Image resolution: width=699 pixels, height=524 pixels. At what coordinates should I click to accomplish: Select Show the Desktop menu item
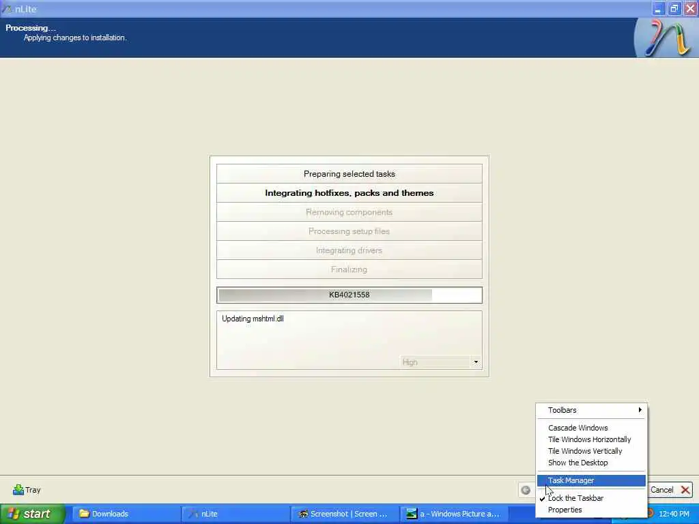(591, 463)
